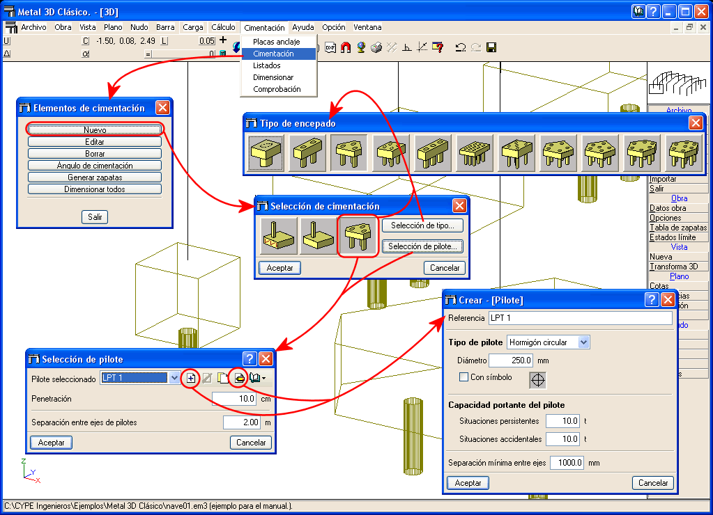Click the create new pile icon
Viewport: 713px width, 515px height.
point(190,378)
